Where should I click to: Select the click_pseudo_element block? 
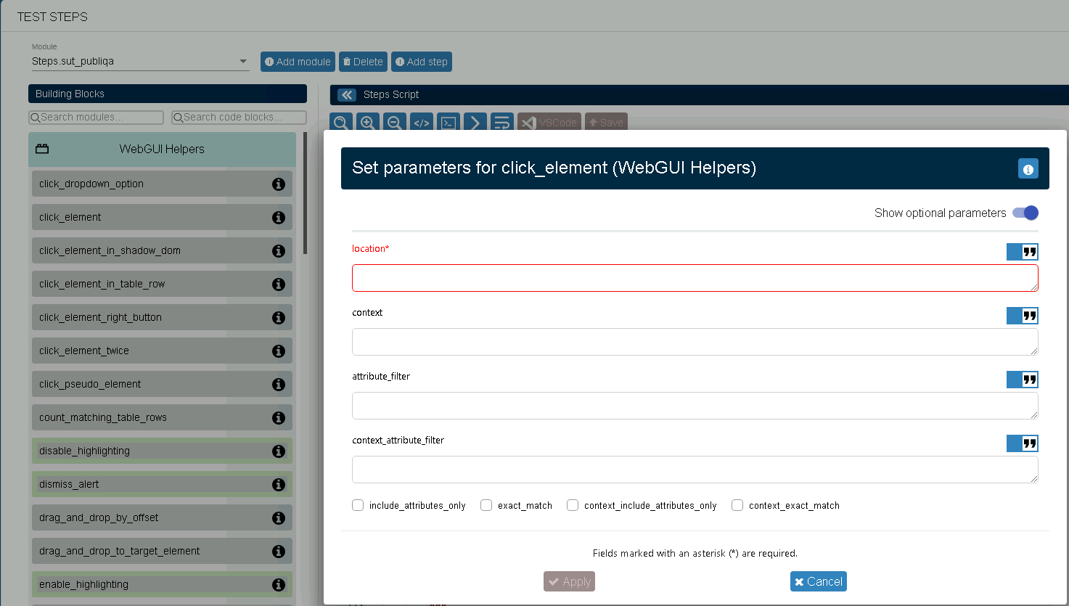[162, 385]
